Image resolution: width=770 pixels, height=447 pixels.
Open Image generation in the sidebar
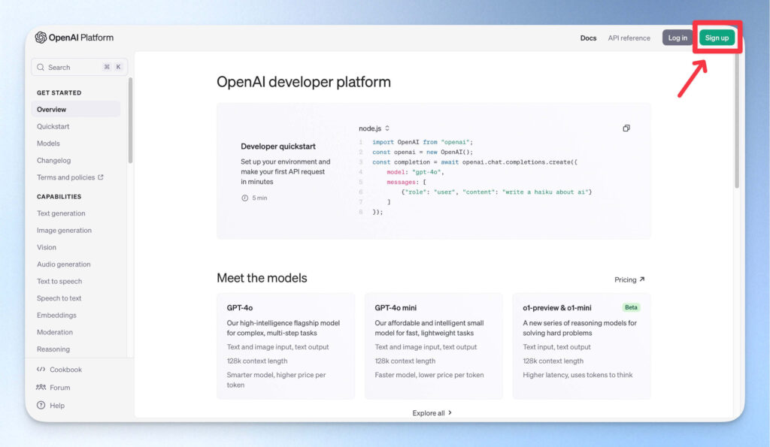pyautogui.click(x=64, y=230)
